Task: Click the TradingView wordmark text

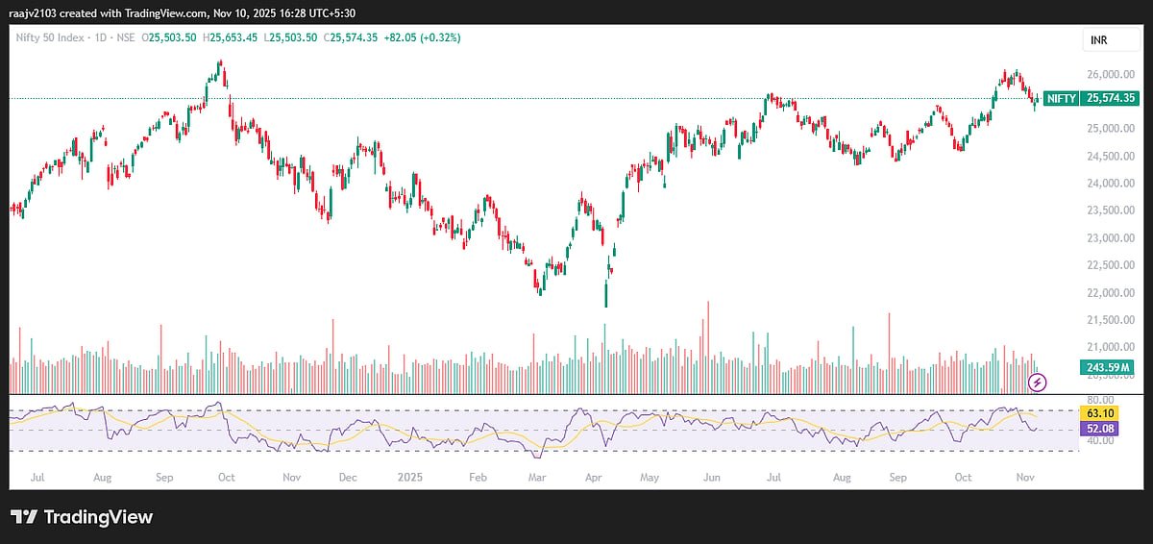Action: coord(98,517)
